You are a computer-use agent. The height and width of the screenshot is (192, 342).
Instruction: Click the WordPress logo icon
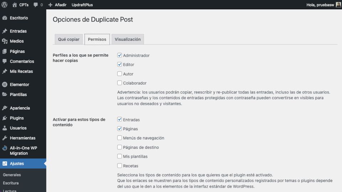coord(4,5)
